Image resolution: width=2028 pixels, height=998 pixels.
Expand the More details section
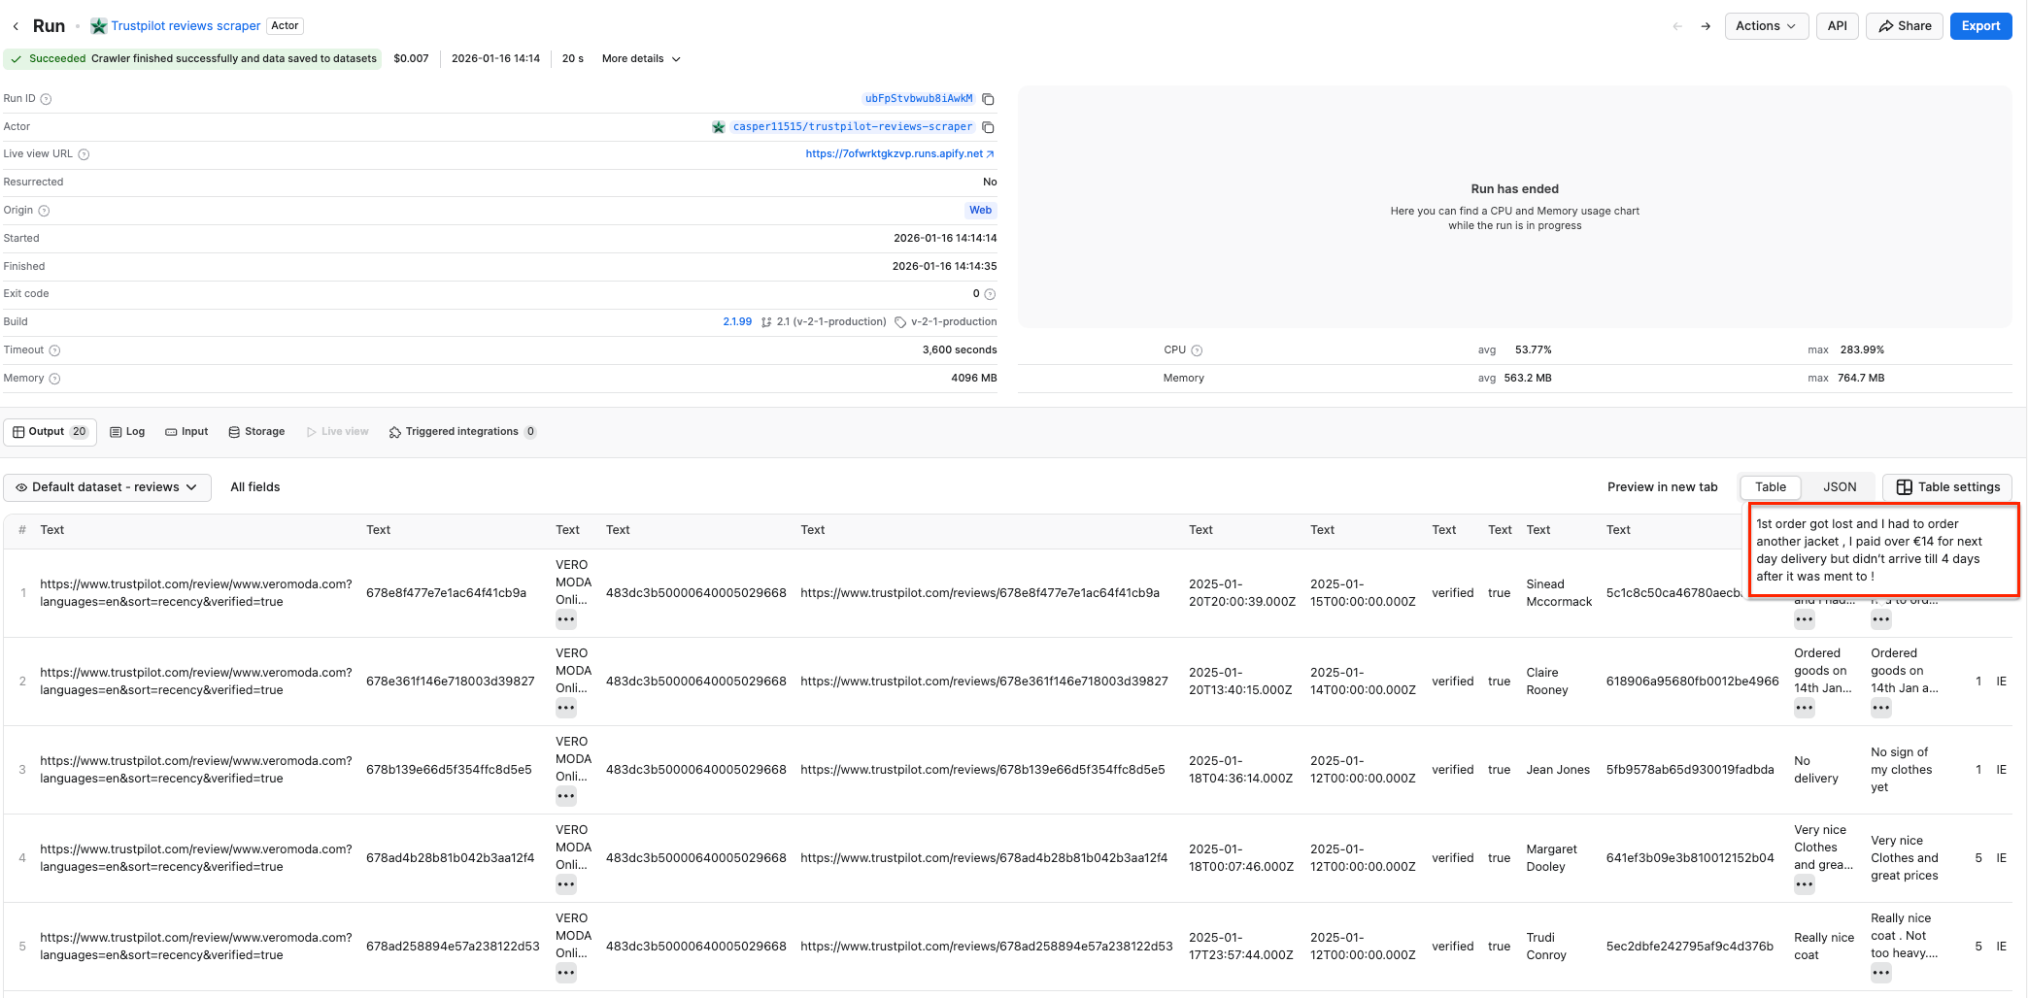point(639,58)
